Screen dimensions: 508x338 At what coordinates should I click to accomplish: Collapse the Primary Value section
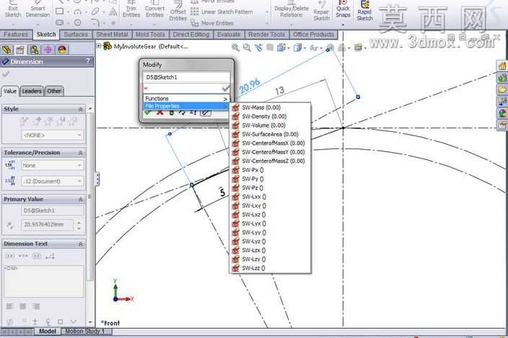[80, 199]
